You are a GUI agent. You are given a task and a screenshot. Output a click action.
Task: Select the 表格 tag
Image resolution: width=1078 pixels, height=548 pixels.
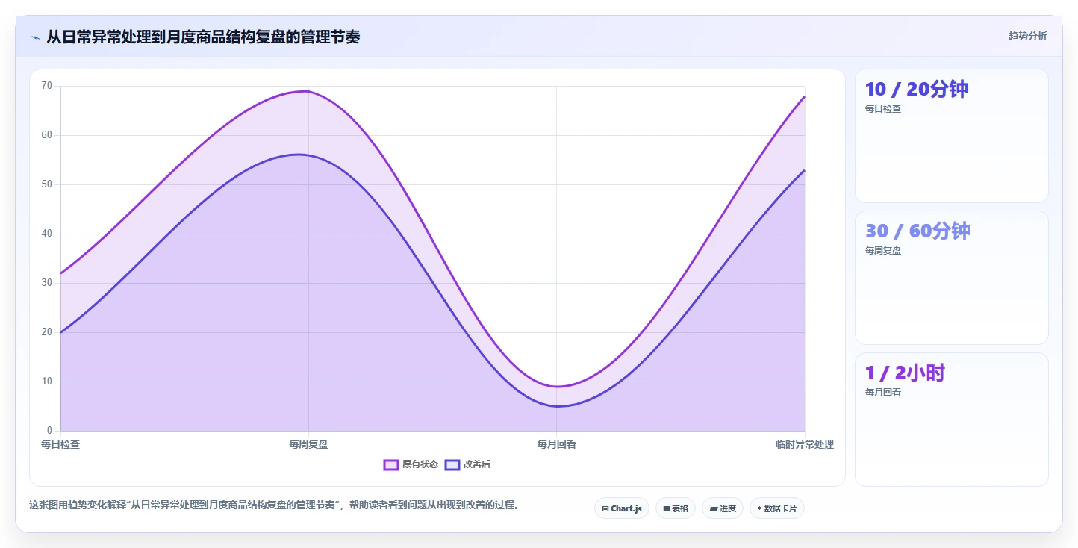pyautogui.click(x=676, y=508)
